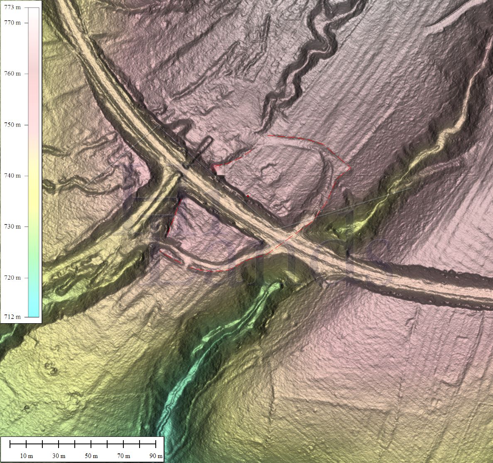Click the 70 m scale bar label
The height and width of the screenshot is (463, 493).
[x=123, y=456]
